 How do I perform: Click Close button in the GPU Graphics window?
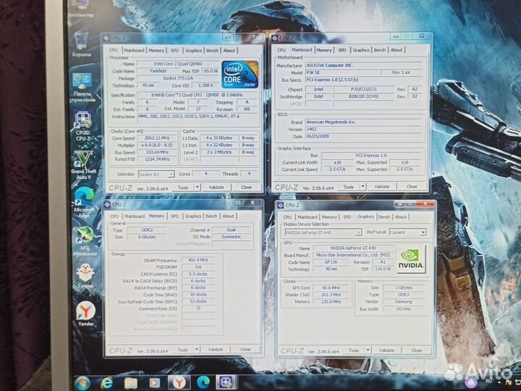(x=416, y=350)
